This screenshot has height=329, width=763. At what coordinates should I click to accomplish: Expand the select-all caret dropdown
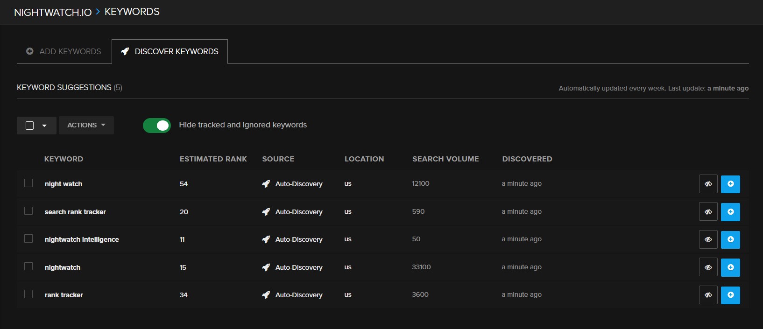click(44, 126)
